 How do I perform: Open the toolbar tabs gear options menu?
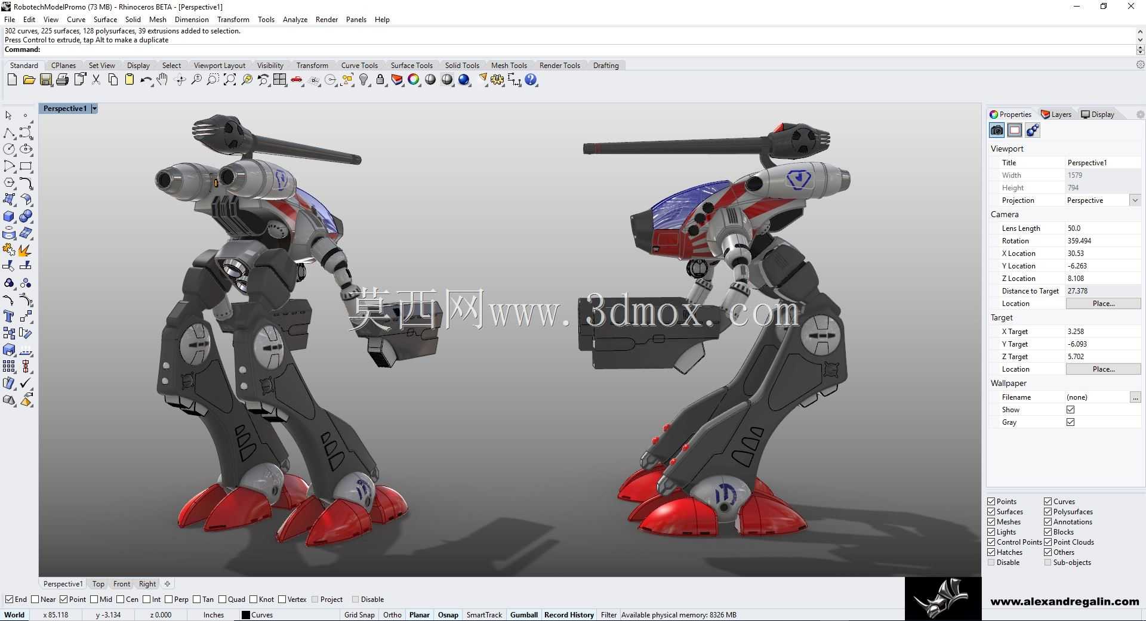(1140, 64)
